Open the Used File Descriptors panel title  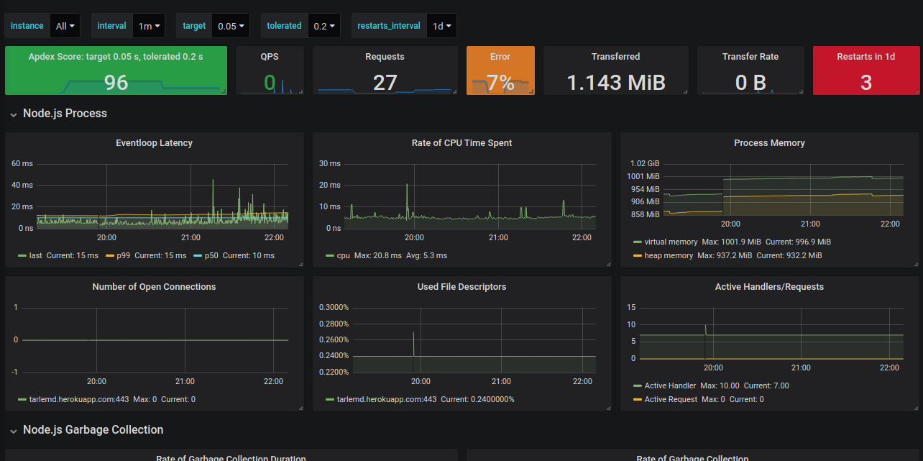(461, 286)
